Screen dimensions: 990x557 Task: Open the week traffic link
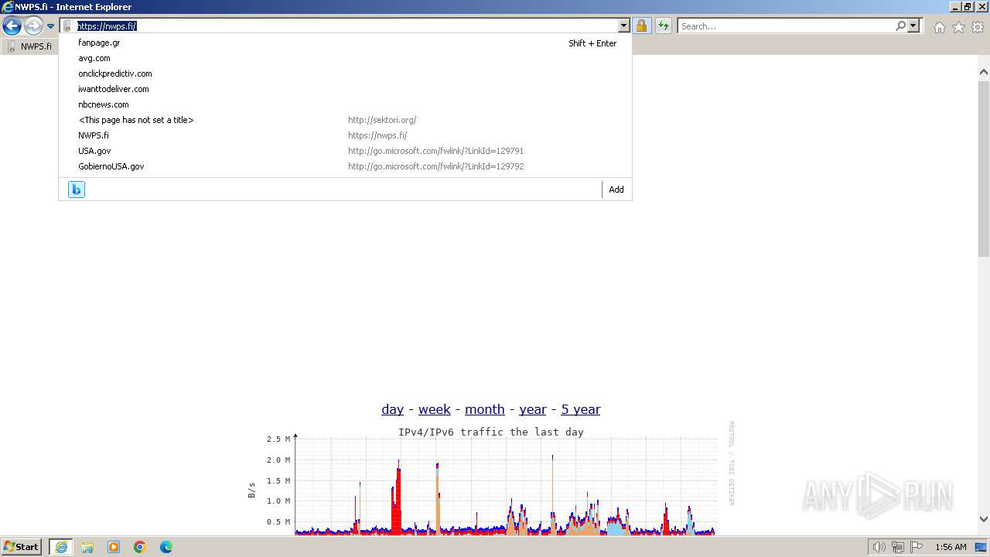[435, 409]
